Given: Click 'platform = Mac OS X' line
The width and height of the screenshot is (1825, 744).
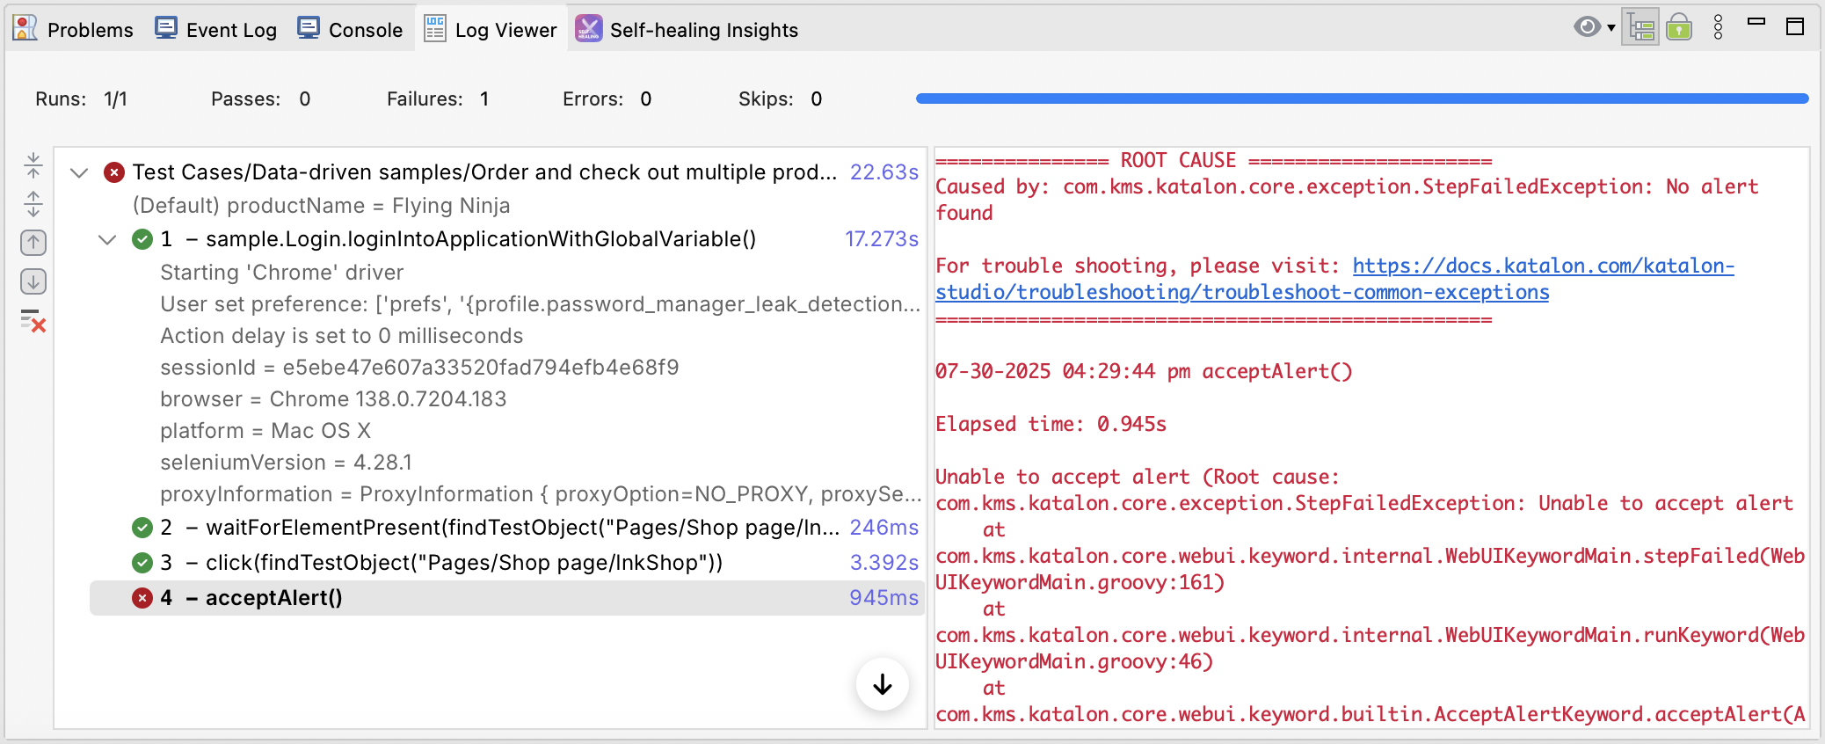Looking at the screenshot, I should pyautogui.click(x=265, y=431).
